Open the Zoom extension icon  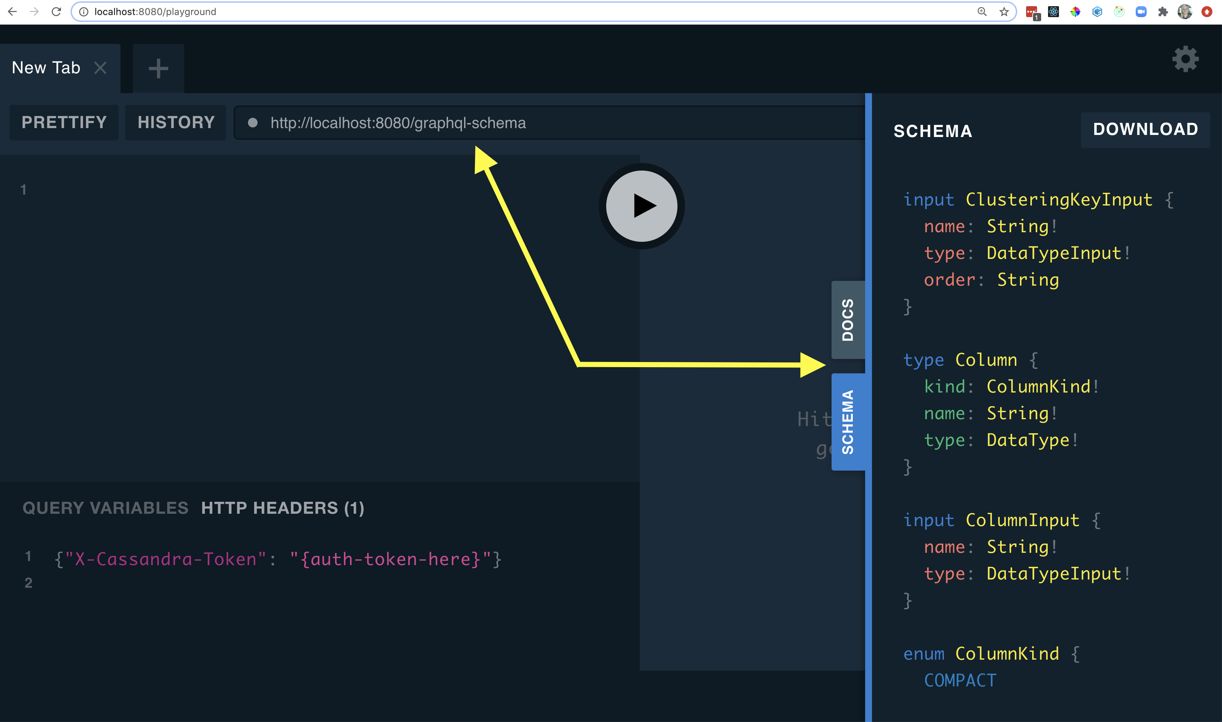(1141, 12)
